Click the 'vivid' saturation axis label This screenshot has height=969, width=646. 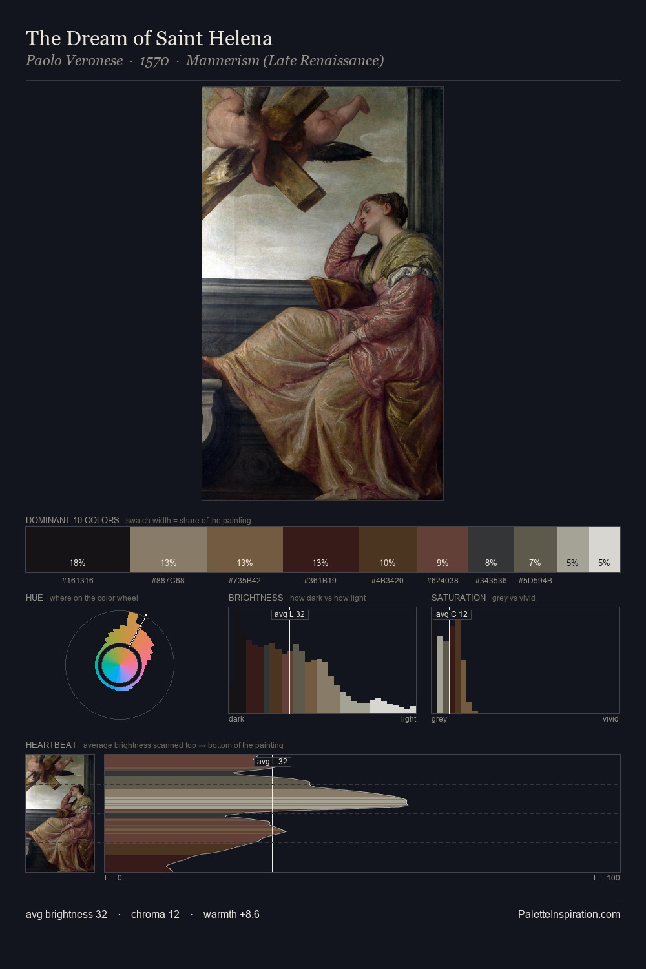[610, 719]
